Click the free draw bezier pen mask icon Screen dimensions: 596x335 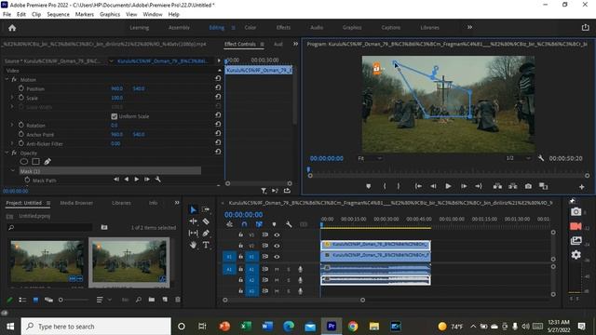pyautogui.click(x=47, y=161)
